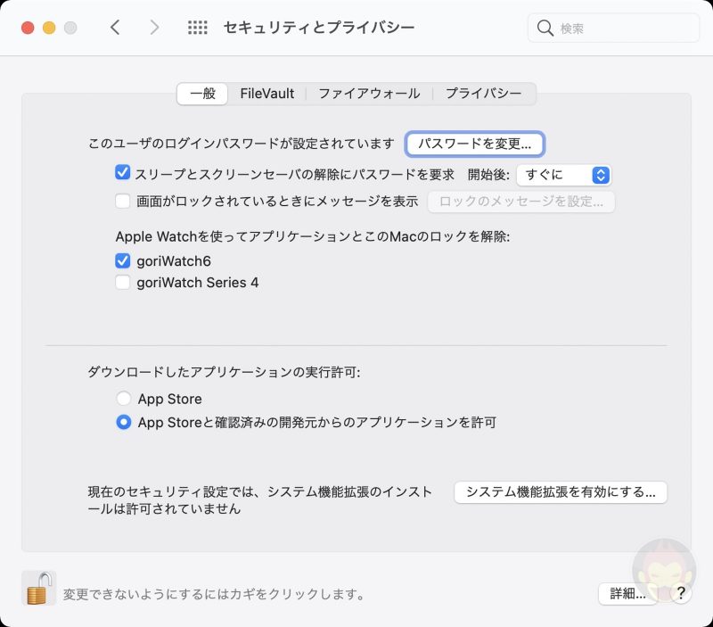Open help via the question mark icon

tap(683, 593)
